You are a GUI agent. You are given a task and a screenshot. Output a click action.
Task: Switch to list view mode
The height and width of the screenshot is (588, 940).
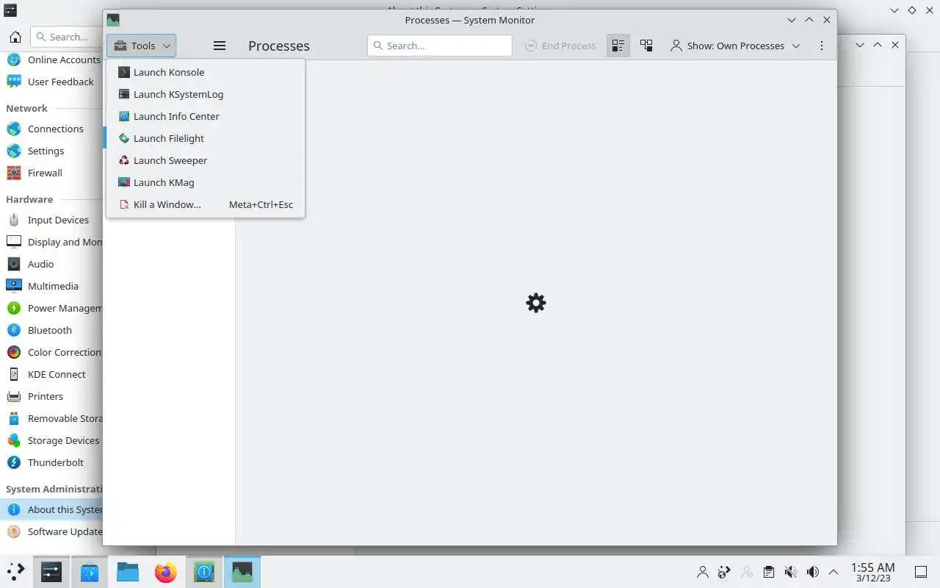[x=618, y=46]
